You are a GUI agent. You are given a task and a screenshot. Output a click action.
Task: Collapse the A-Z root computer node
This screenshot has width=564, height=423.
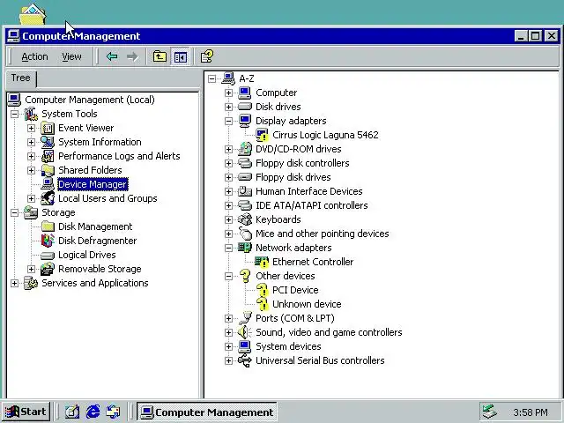[211, 78]
